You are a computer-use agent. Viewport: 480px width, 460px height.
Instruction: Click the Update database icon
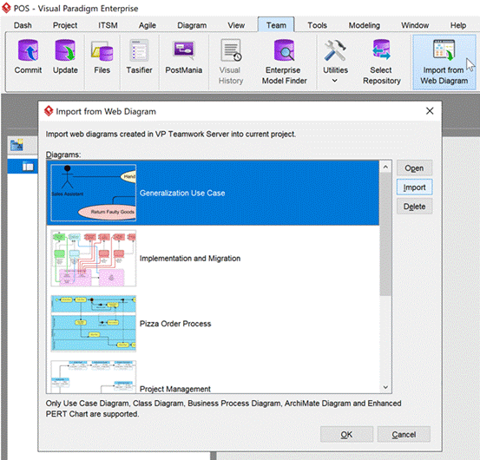click(65, 51)
